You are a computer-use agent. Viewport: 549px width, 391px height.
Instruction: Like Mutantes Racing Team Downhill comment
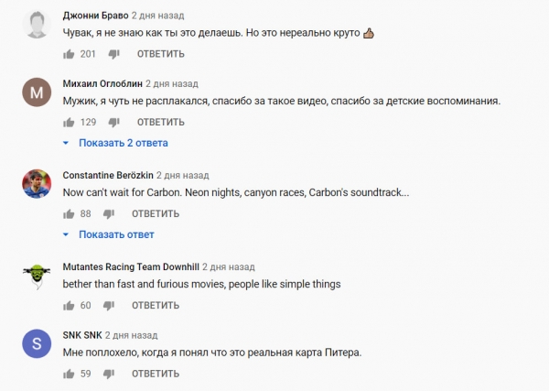click(x=69, y=306)
